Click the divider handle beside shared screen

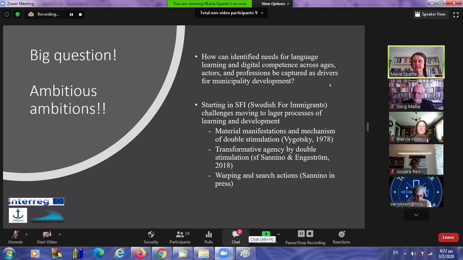[368, 127]
